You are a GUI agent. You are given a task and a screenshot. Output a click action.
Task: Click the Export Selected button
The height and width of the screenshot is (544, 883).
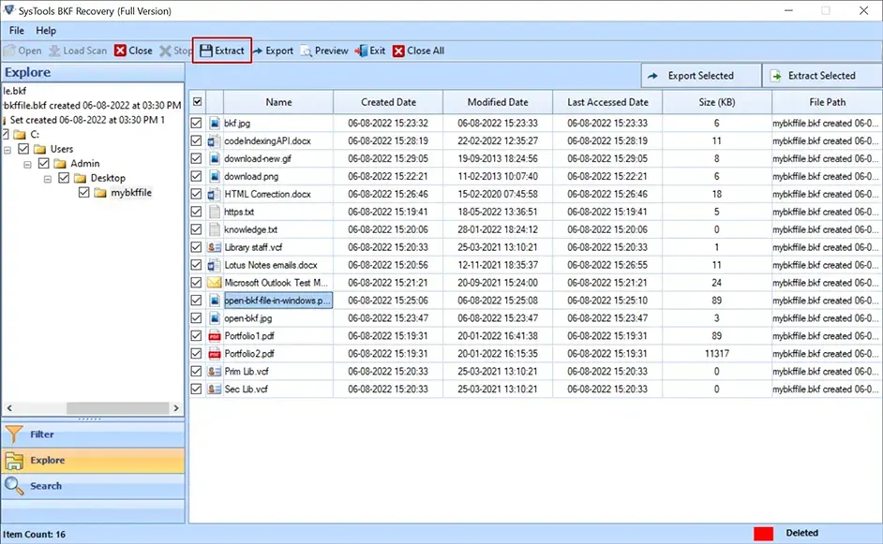[x=701, y=76]
